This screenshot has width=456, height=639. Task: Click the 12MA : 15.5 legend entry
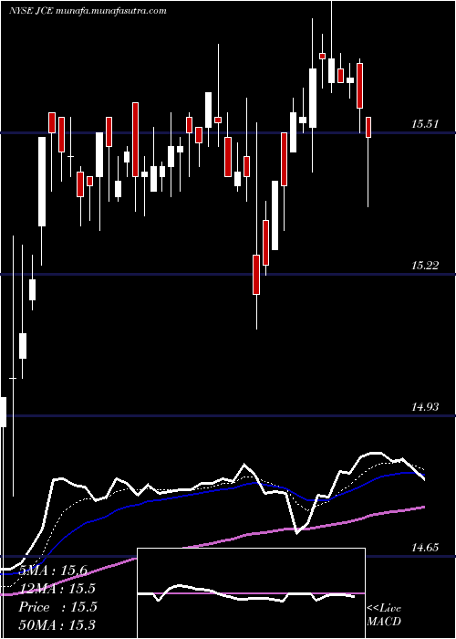click(57, 589)
